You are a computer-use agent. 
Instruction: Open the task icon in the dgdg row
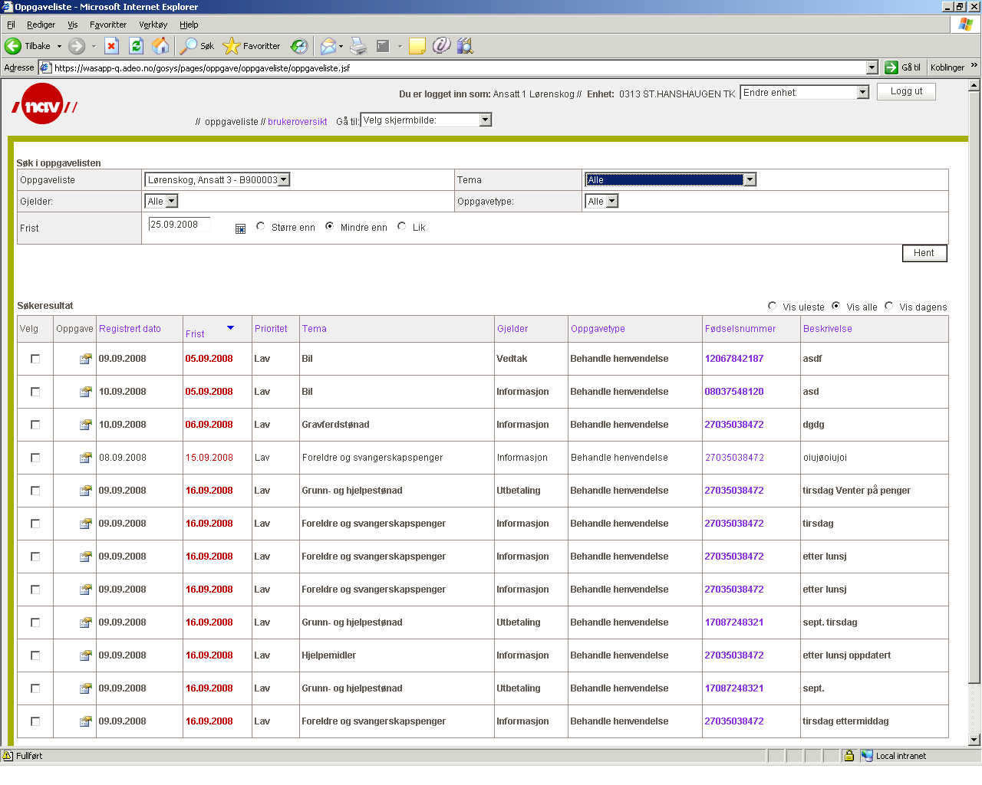[85, 425]
